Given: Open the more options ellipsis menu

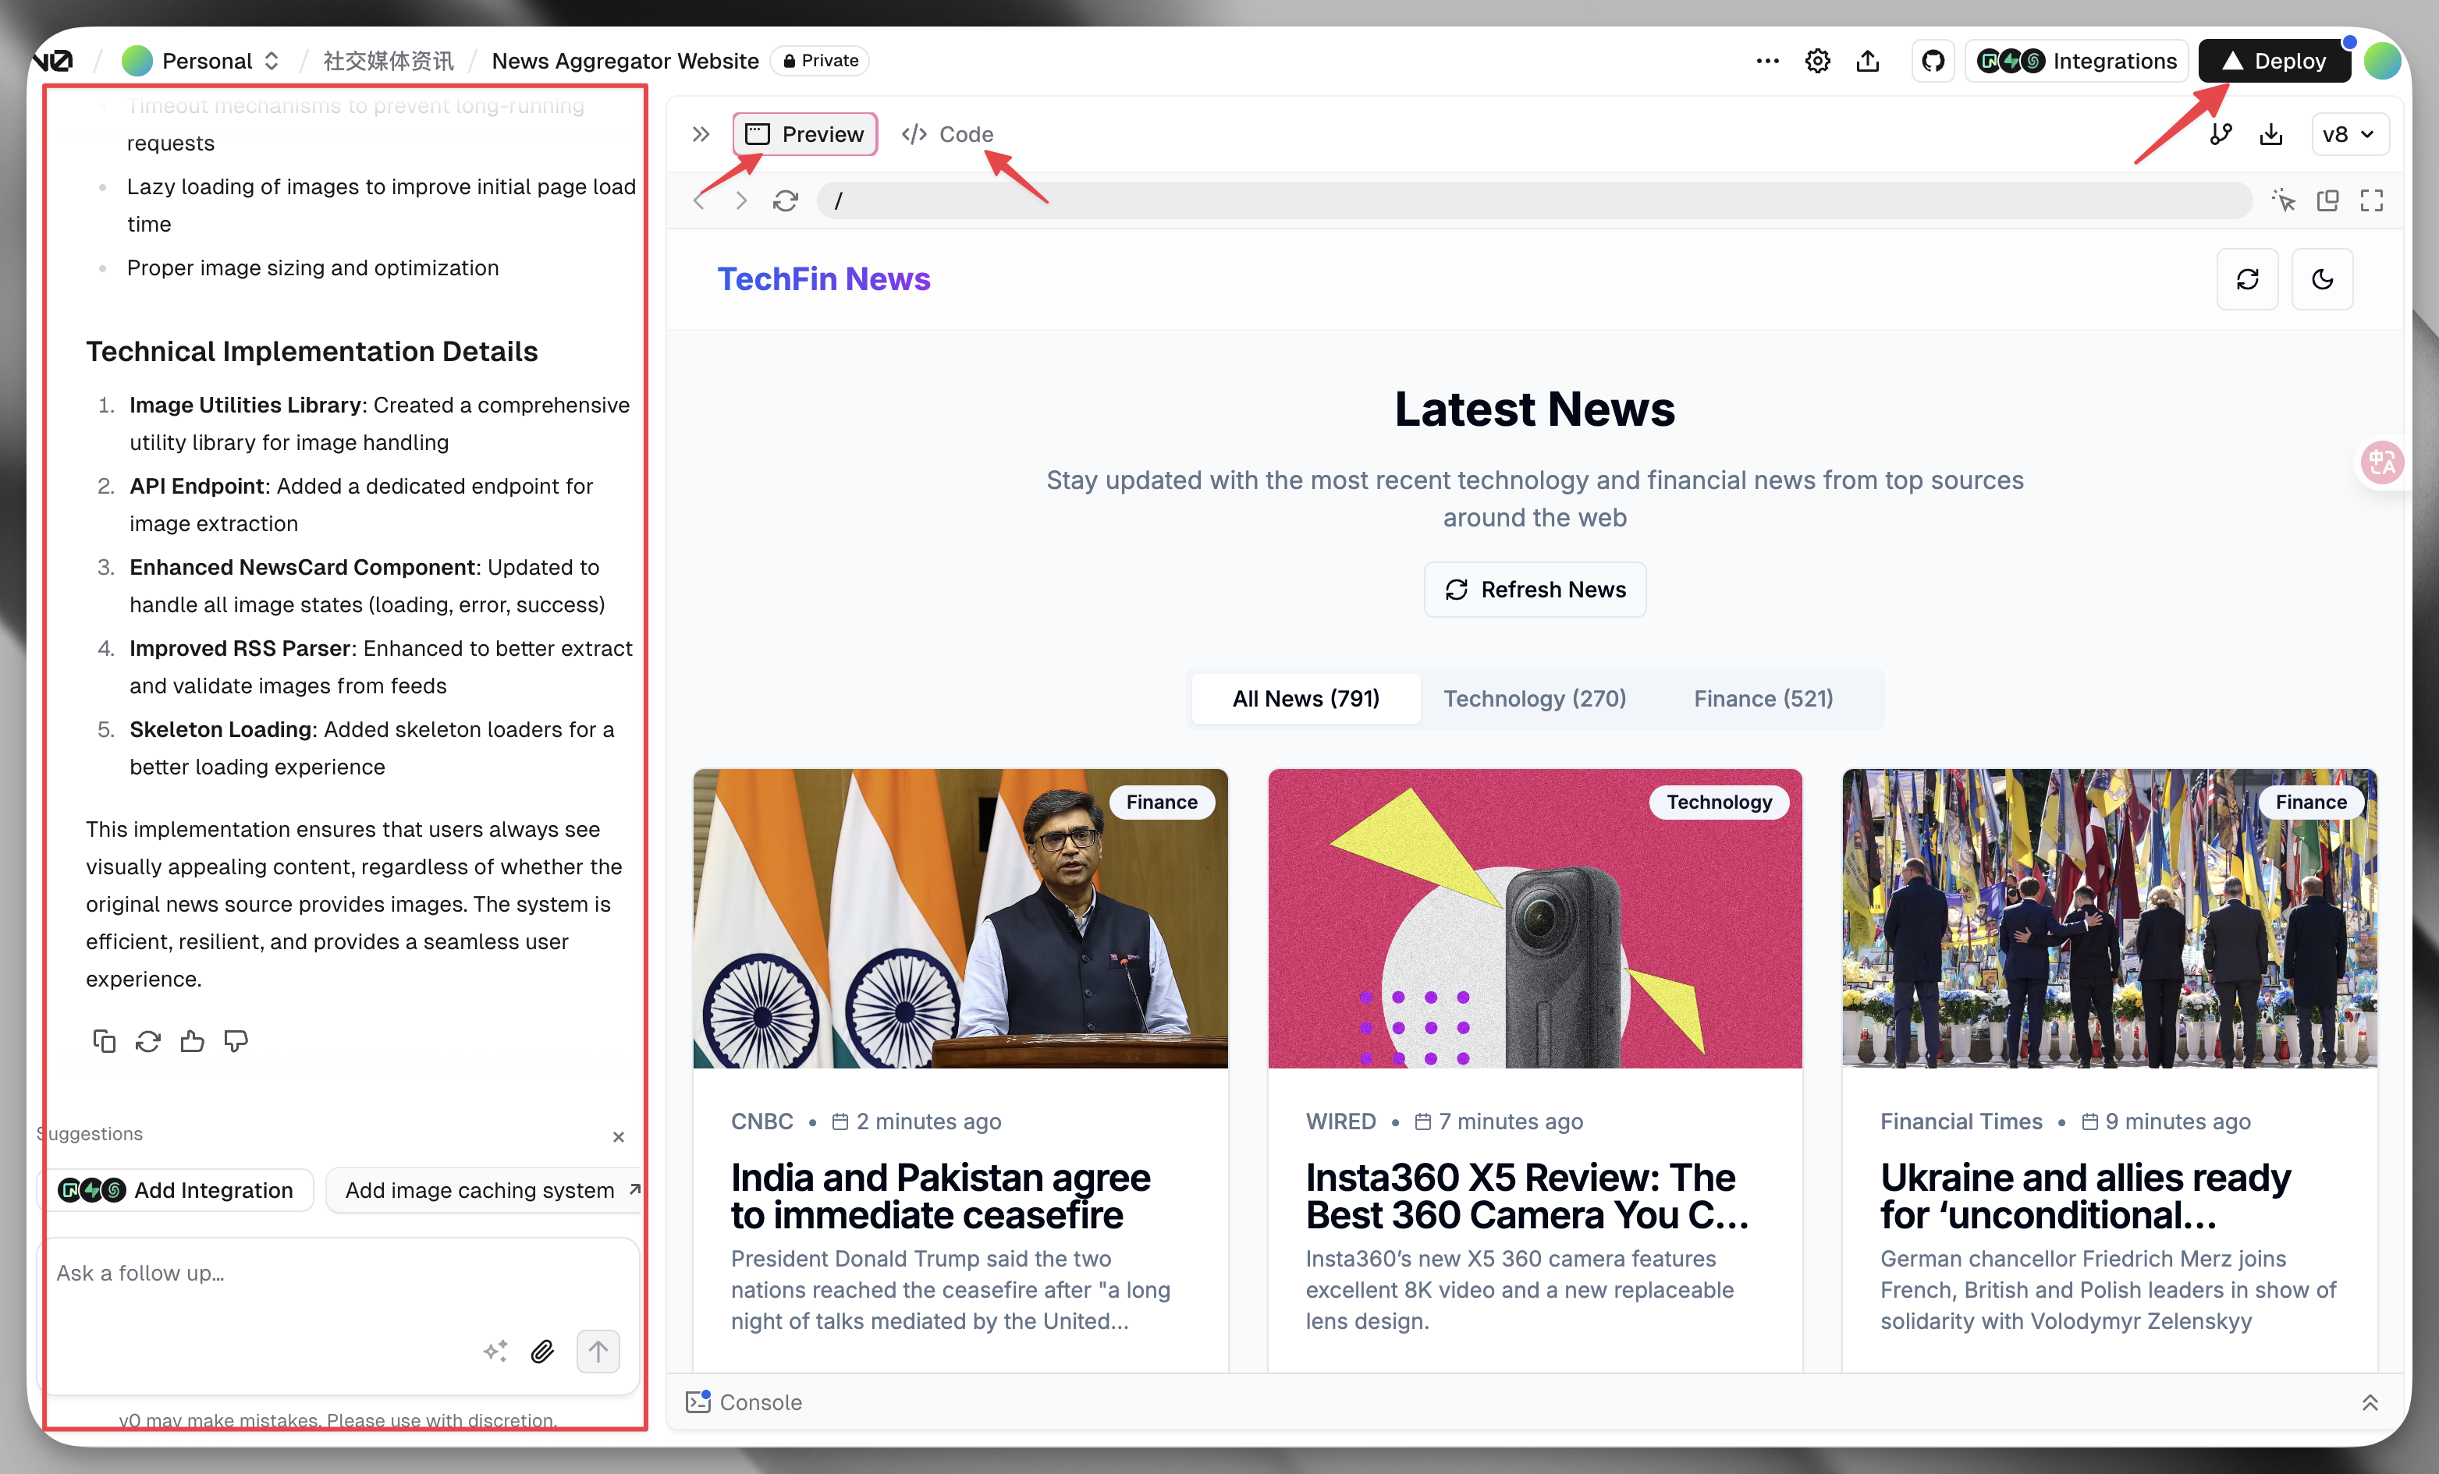Looking at the screenshot, I should pyautogui.click(x=1767, y=62).
